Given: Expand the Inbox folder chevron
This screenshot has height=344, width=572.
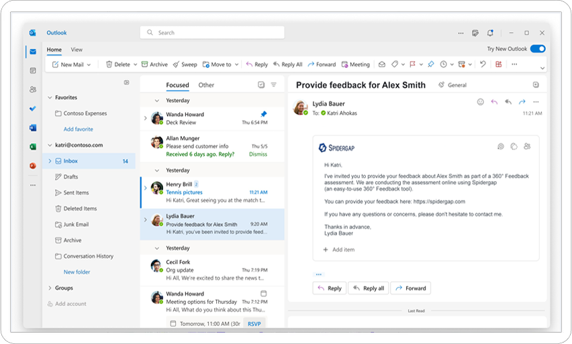Looking at the screenshot, I should (x=50, y=161).
